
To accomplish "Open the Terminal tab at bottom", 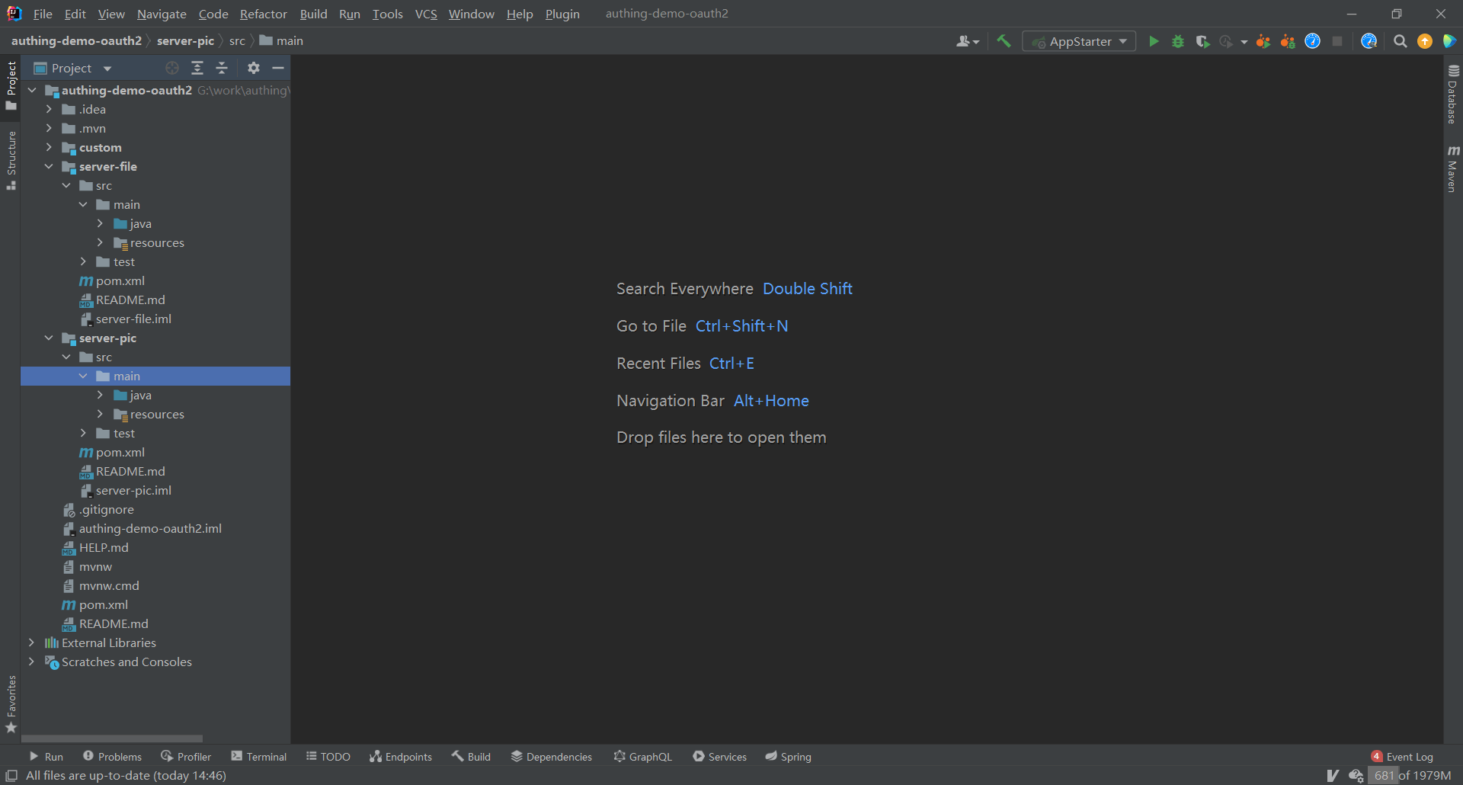I will [259, 756].
